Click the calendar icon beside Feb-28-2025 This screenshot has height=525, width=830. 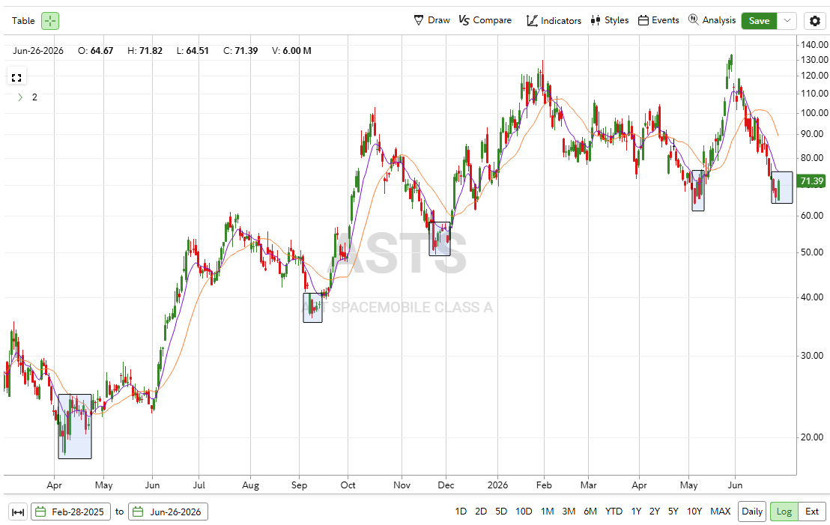point(40,512)
